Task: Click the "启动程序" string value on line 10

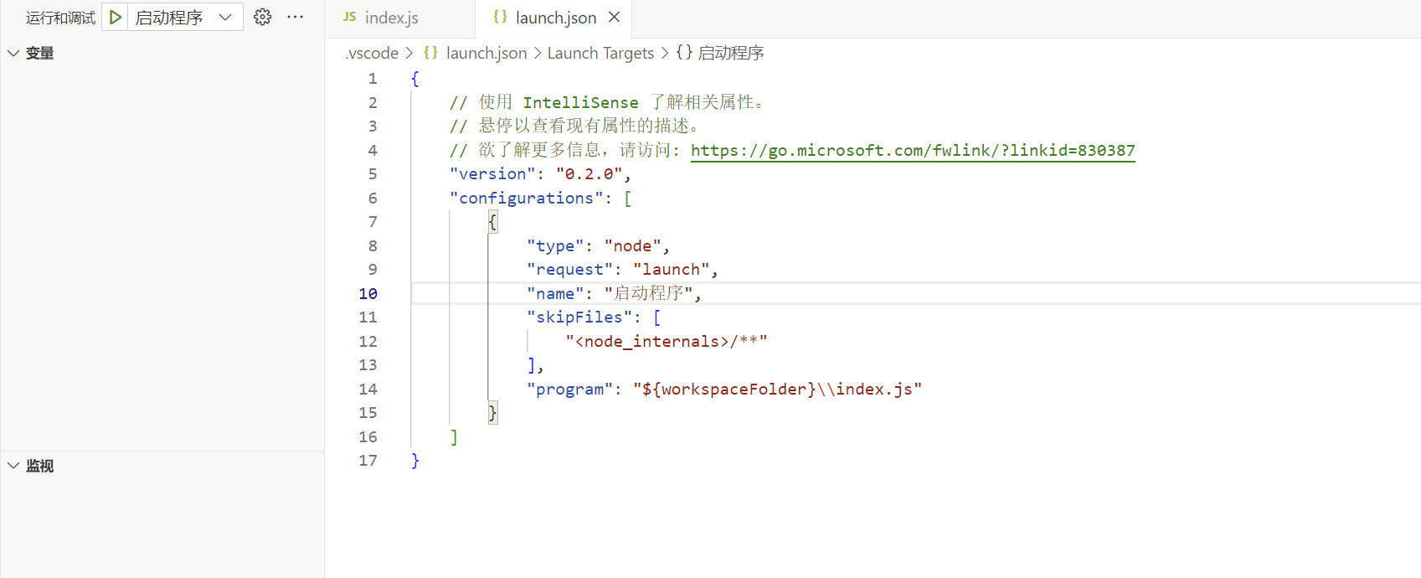Action: click(x=649, y=293)
